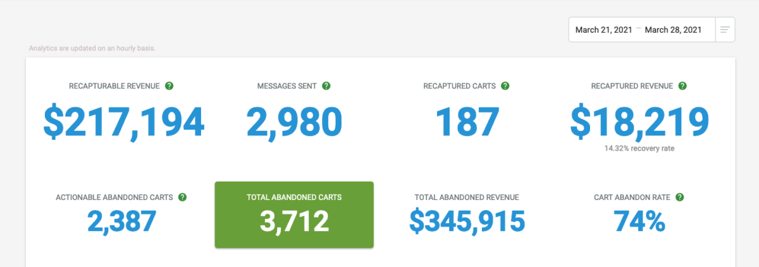This screenshot has height=267, width=759.
Task: Click help icon beside Cart Abandon Rate
Action: pos(679,197)
